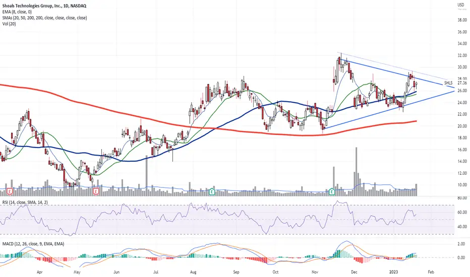Select the Shoals Technologies Group chart title
Screen dimensions: 470x277
click(44, 6)
